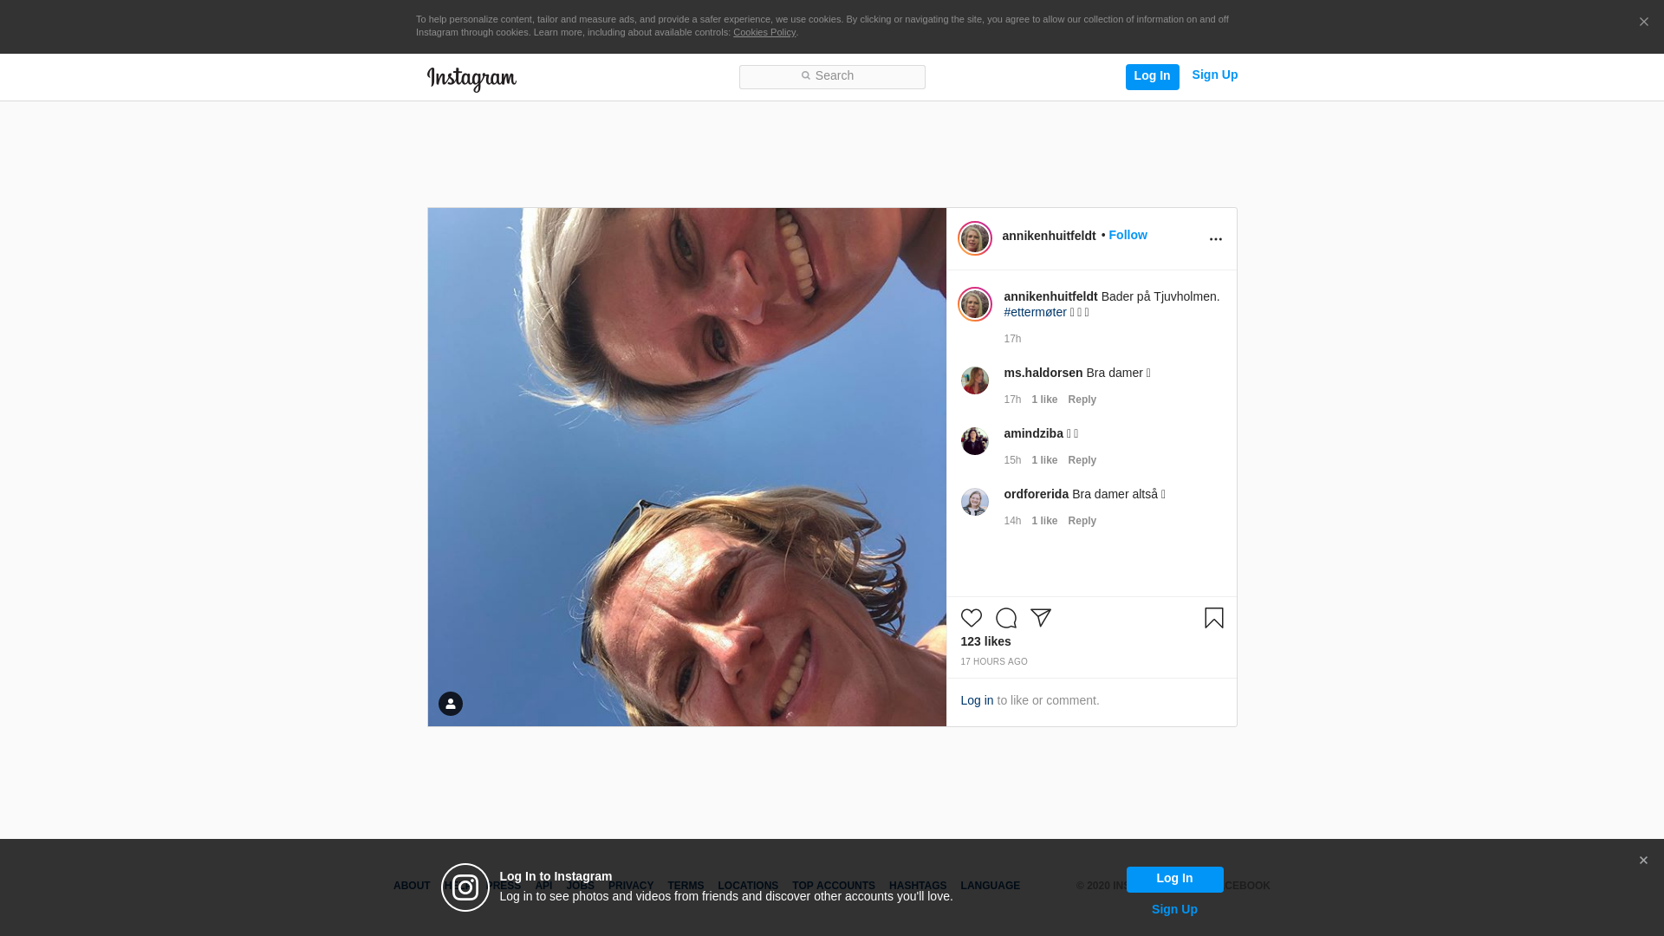This screenshot has height=936, width=1664.
Task: Click the post photo
Action: coord(686,467)
